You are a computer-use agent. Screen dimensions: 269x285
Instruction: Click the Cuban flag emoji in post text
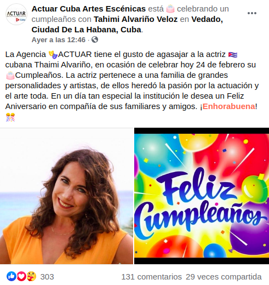click(x=233, y=54)
